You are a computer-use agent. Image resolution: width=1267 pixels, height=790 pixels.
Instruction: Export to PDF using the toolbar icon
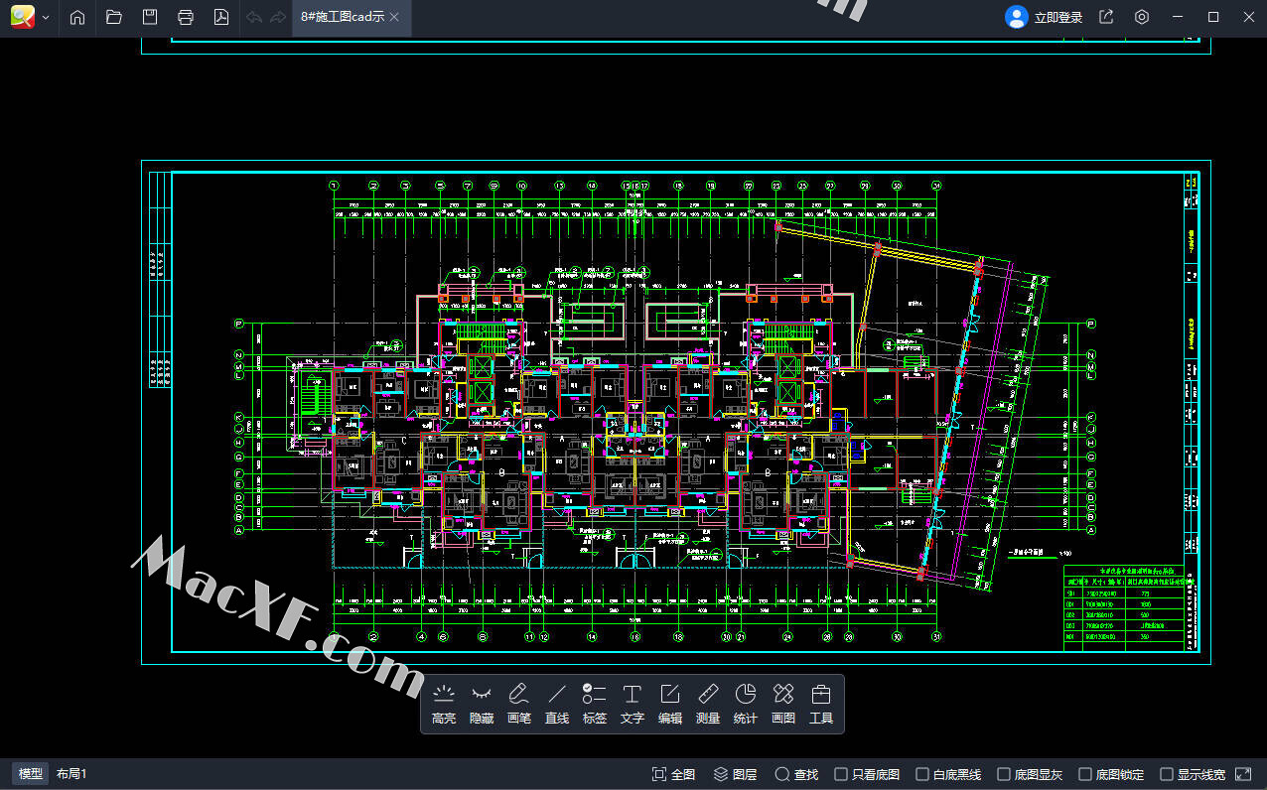coord(221,18)
